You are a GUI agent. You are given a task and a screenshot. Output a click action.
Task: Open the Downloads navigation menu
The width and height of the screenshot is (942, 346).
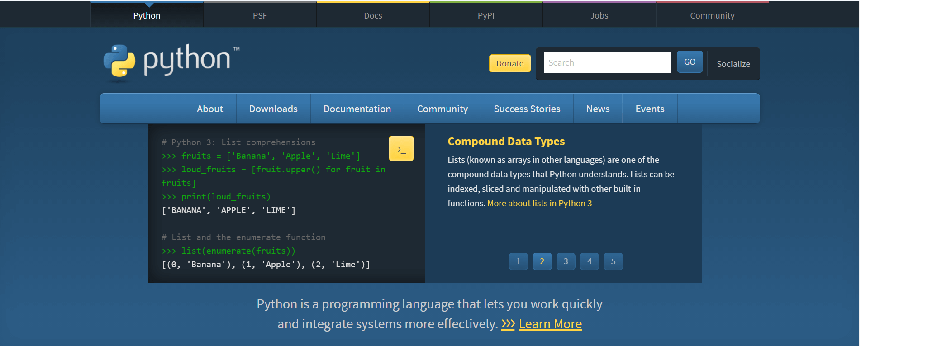point(273,109)
